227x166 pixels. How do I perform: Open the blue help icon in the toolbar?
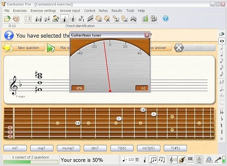pyautogui.click(x=165, y=18)
